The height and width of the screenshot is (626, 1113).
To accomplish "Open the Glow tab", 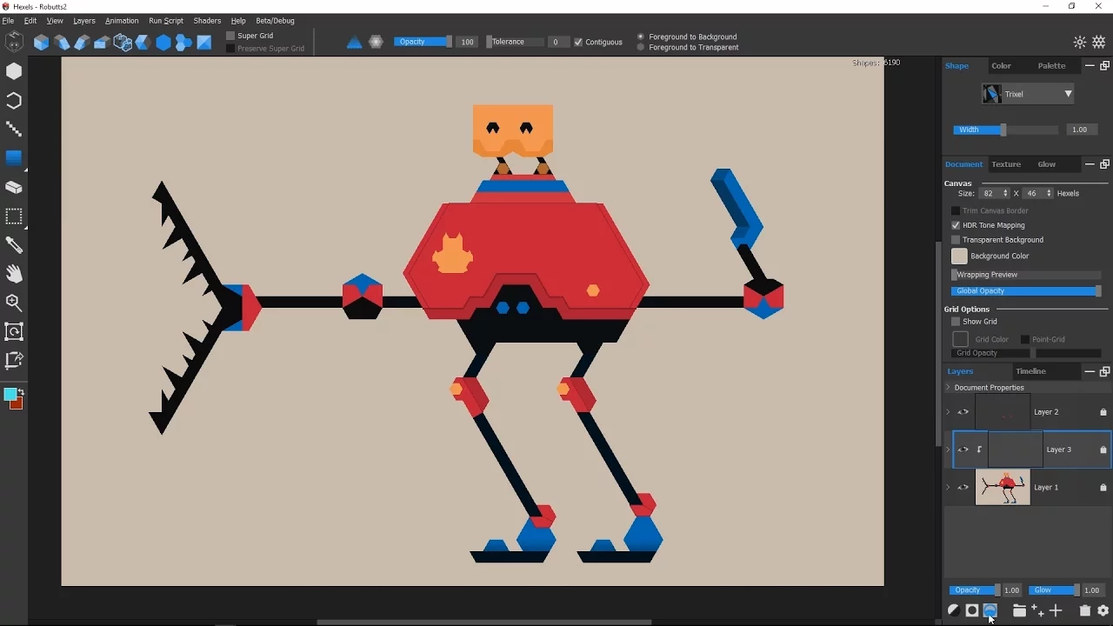I will pyautogui.click(x=1047, y=164).
